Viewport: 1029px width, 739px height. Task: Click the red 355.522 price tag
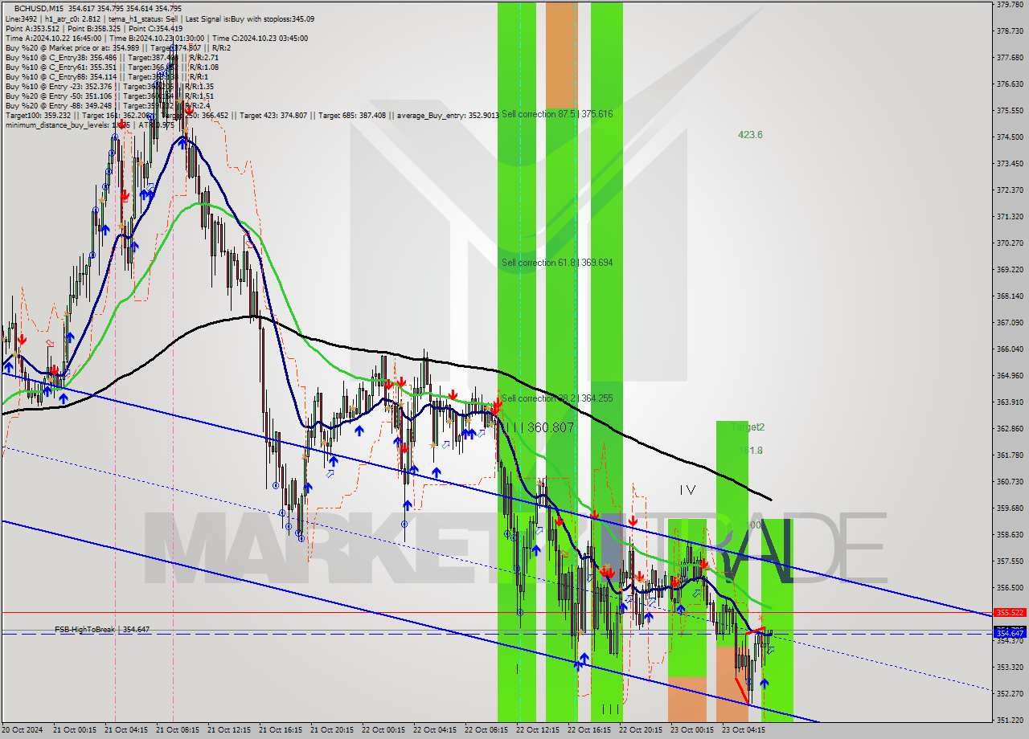pos(1011,613)
